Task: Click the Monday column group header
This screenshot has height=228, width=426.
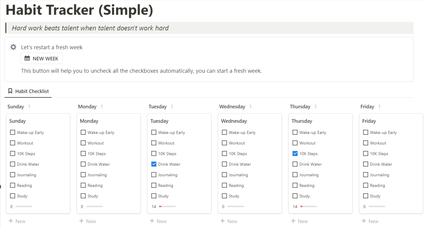Action: (87, 106)
